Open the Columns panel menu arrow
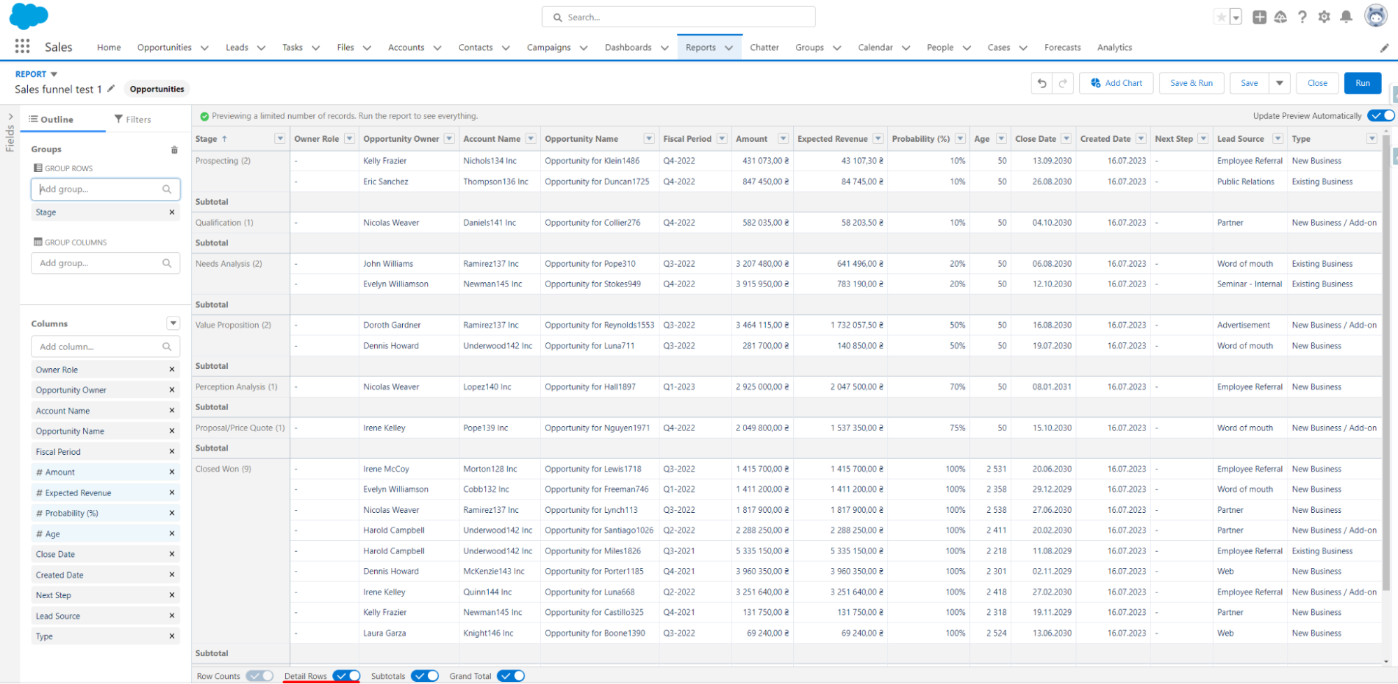This screenshot has width=1398, height=684. (x=173, y=323)
